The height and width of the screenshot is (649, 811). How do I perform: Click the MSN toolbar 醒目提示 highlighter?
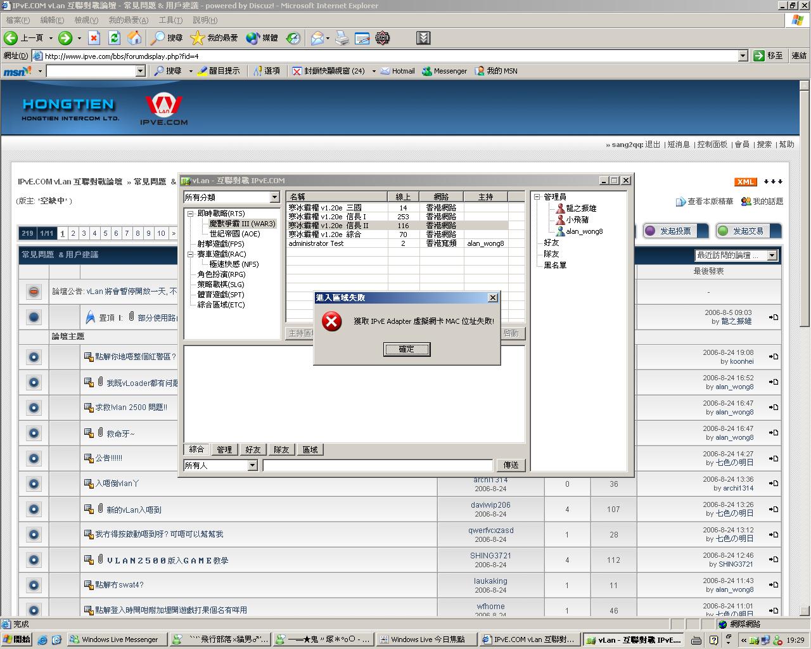(219, 71)
